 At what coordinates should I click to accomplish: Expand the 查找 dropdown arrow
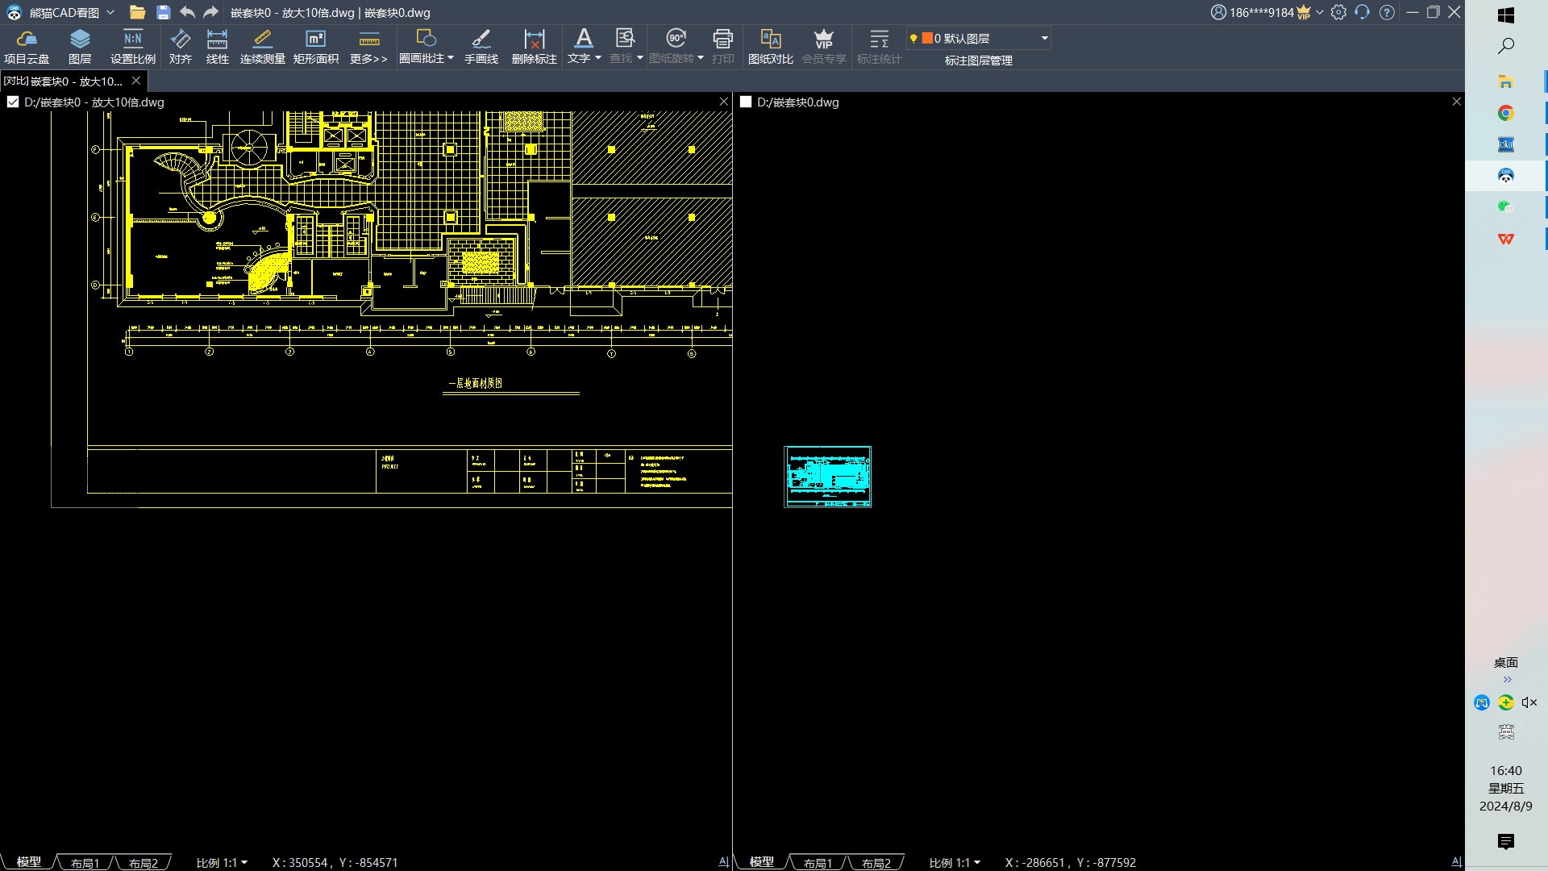640,57
